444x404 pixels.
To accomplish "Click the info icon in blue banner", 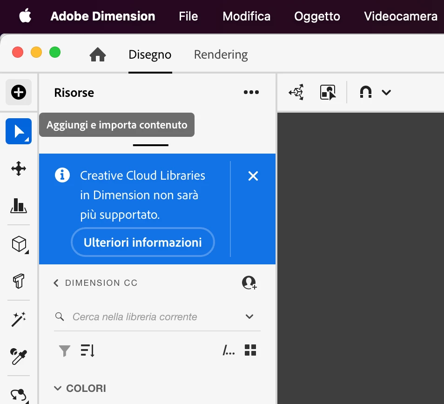I will pyautogui.click(x=62, y=175).
